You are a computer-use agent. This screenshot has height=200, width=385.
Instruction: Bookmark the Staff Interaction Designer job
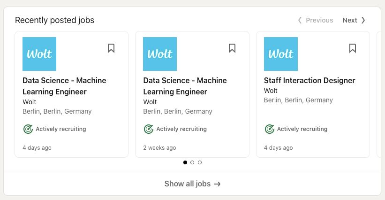pyautogui.click(x=353, y=48)
